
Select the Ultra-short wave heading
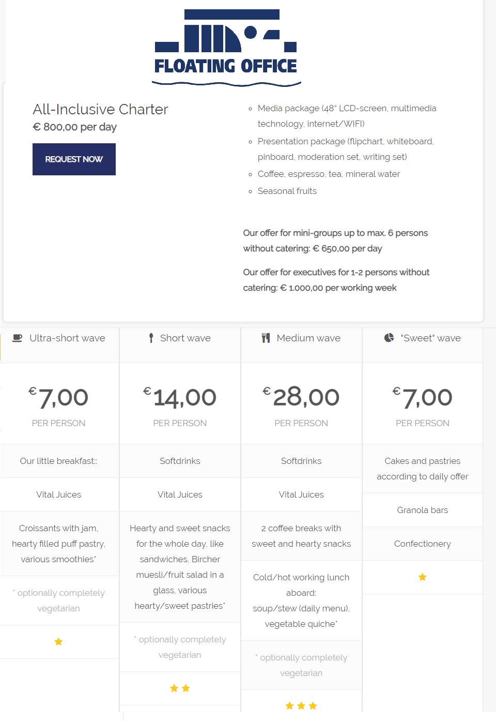pyautogui.click(x=67, y=338)
